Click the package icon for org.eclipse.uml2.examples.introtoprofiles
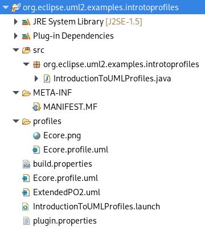 click(36, 64)
